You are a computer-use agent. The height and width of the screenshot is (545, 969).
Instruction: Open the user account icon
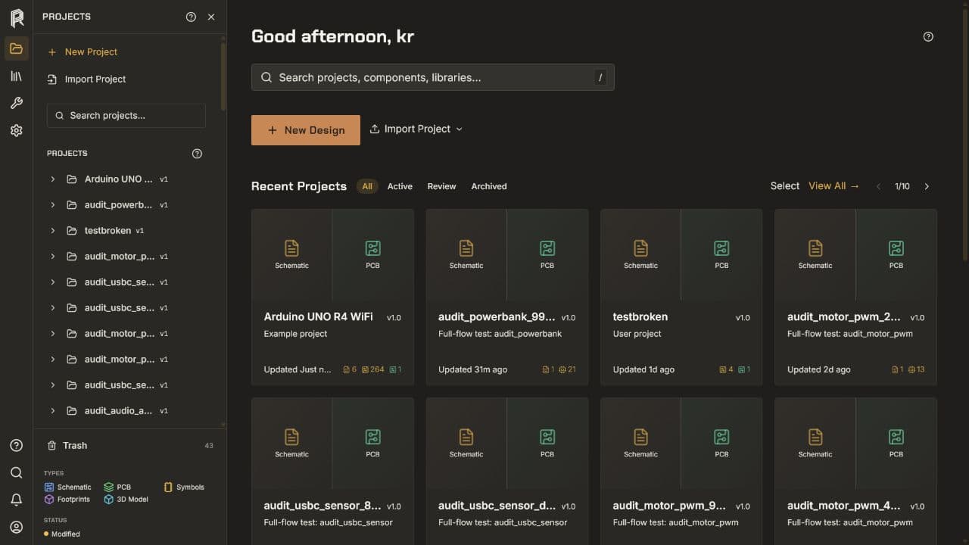17,528
